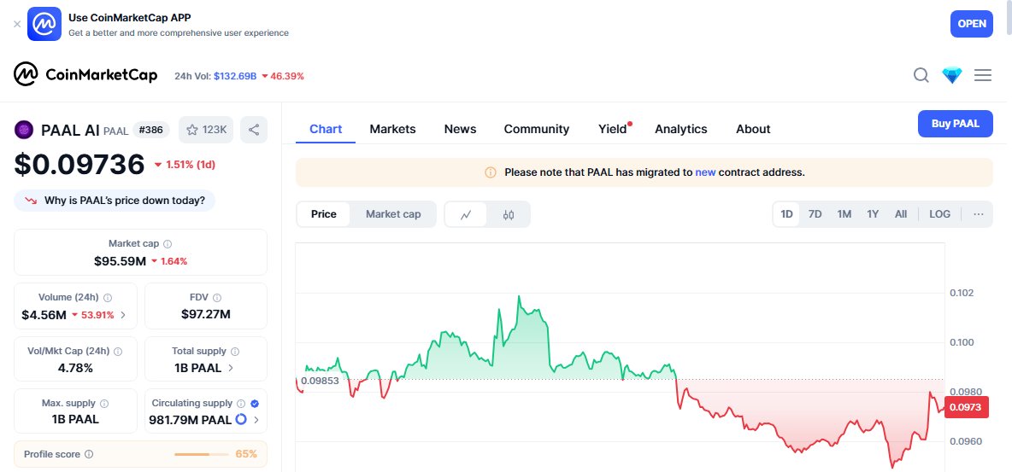Set chart range to 7D

click(815, 214)
